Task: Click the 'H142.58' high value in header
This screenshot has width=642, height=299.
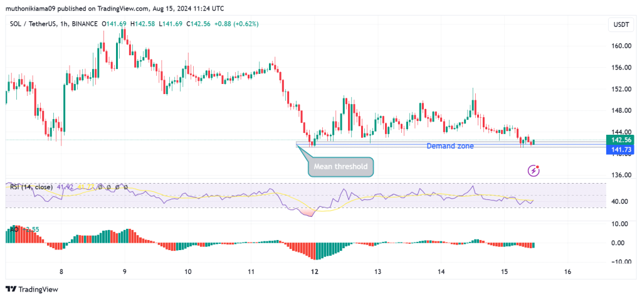Action: (142, 24)
